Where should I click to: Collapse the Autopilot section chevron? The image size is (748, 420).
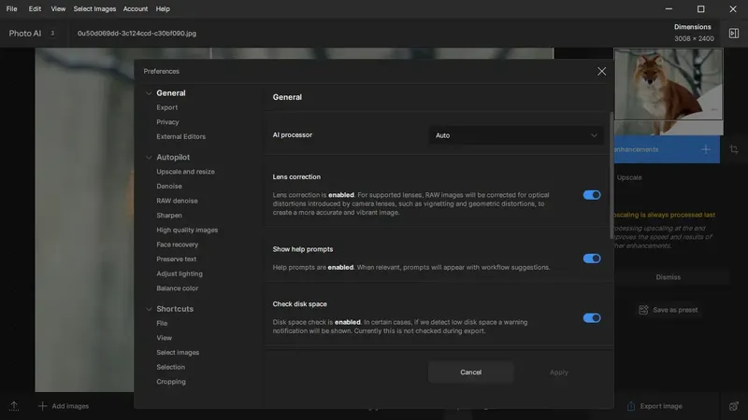[149, 157]
